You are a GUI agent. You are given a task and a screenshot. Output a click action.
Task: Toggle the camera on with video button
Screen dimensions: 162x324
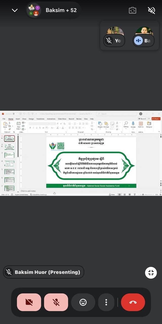point(29,302)
